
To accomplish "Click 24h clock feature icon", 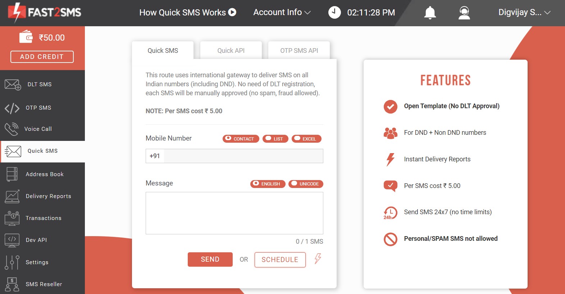I will tap(390, 213).
